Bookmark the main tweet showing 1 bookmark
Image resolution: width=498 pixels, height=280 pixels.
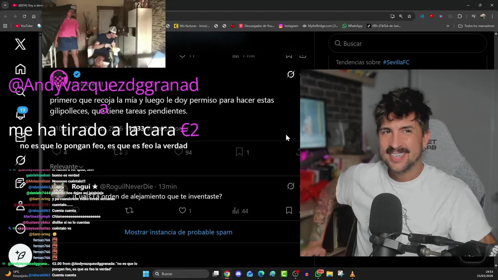point(242,152)
